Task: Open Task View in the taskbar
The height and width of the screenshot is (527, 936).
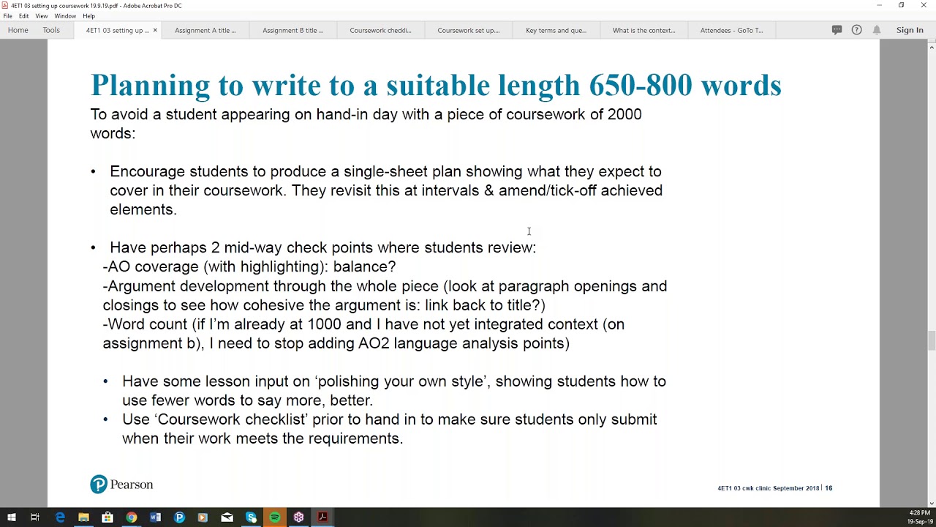Action: 34,517
